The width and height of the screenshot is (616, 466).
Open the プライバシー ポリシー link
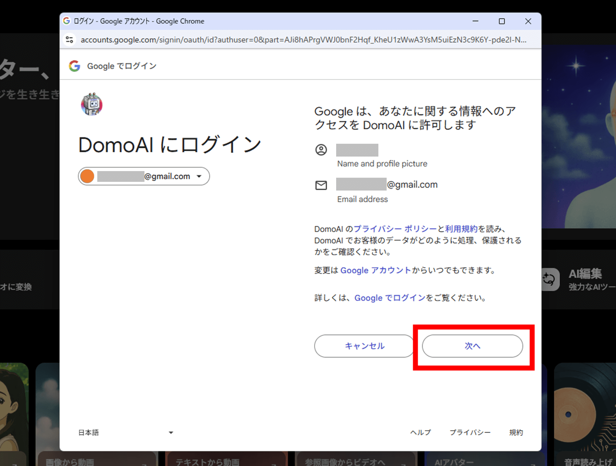[395, 229]
